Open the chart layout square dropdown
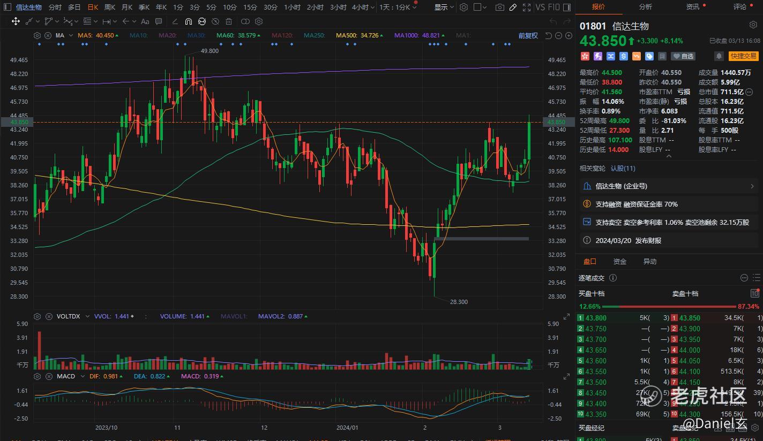Viewport: 763px width, 441px height. click(x=480, y=7)
